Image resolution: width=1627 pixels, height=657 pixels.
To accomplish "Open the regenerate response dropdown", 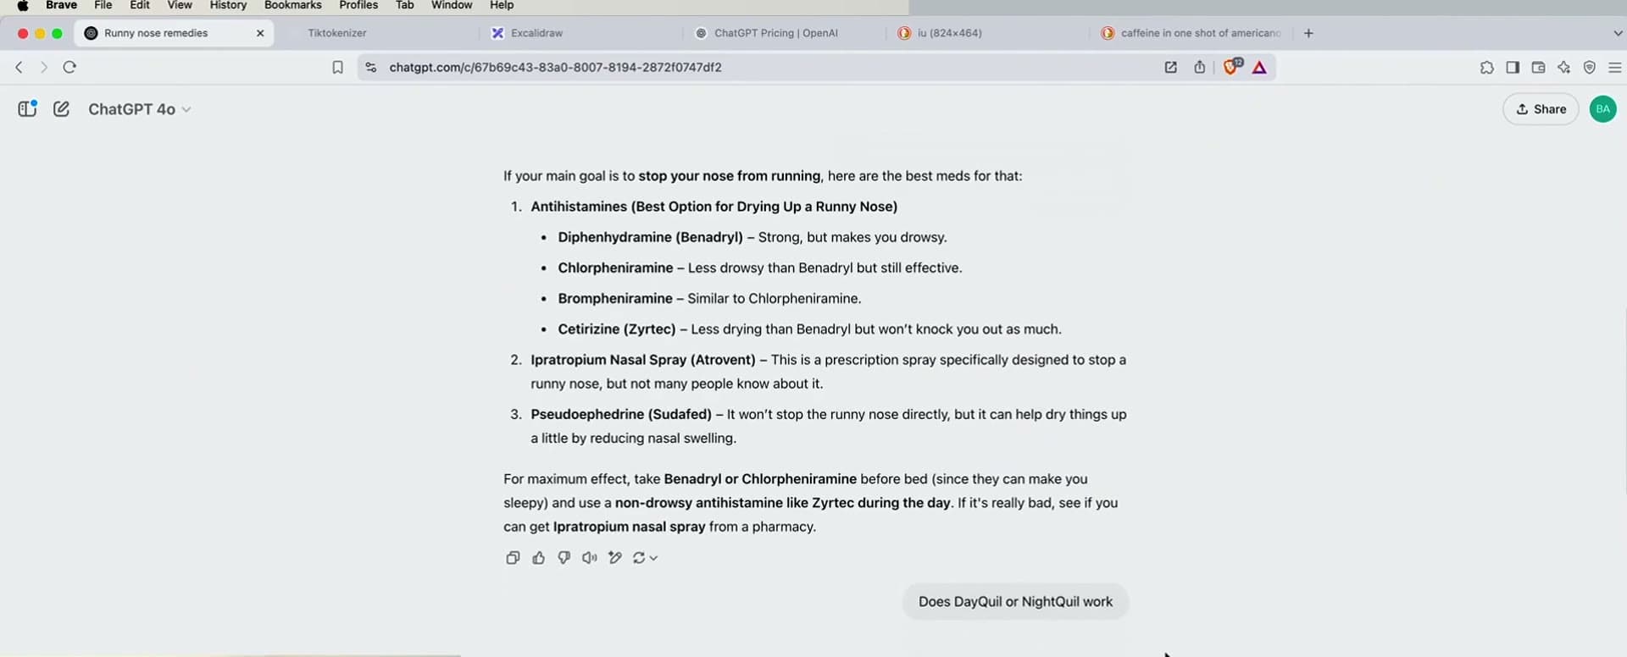I will 645,557.
